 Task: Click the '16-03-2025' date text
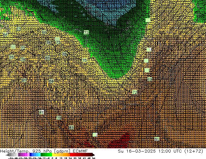click(141, 151)
